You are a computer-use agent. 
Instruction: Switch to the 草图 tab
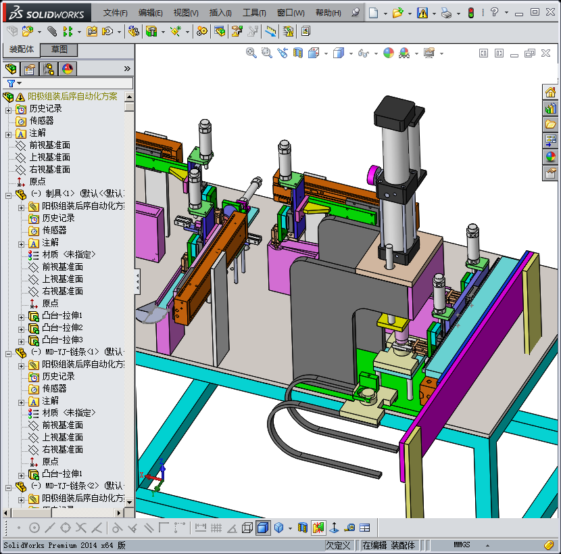pyautogui.click(x=59, y=49)
